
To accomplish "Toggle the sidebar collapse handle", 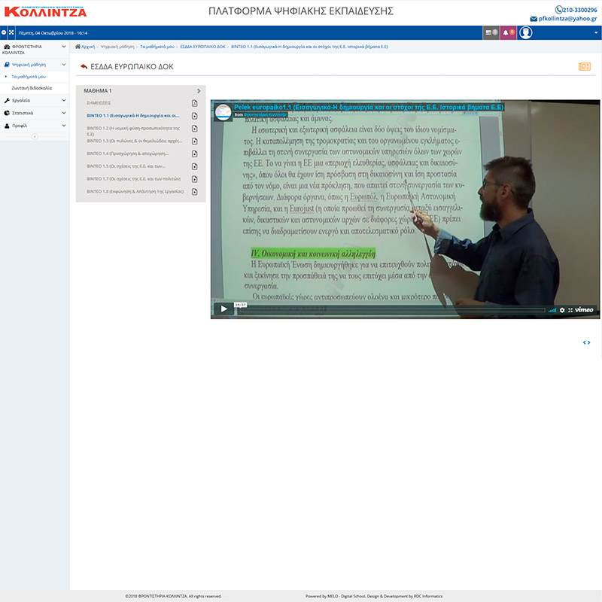I will tap(35, 136).
